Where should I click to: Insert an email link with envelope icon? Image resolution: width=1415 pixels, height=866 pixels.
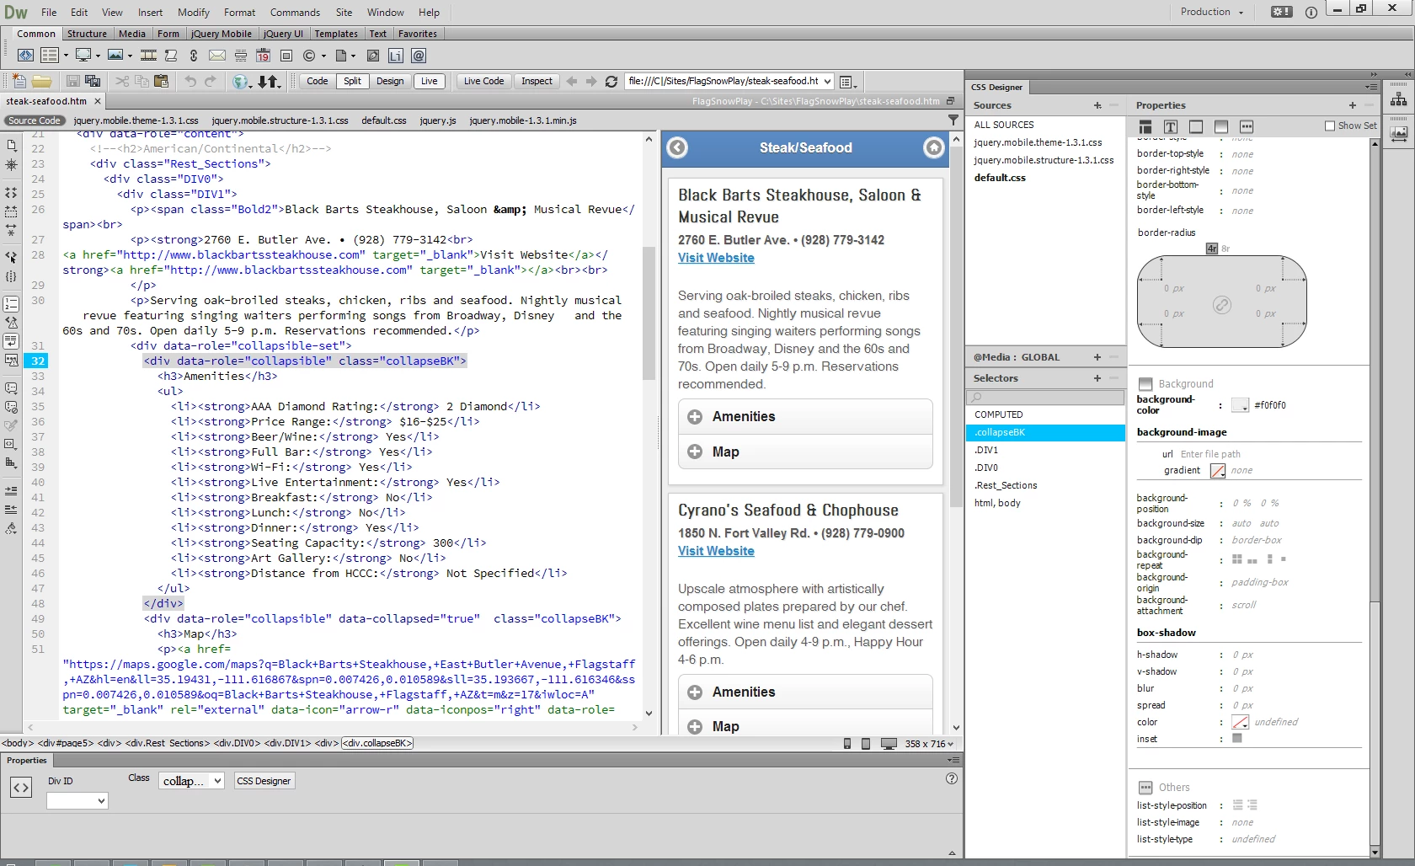217,56
